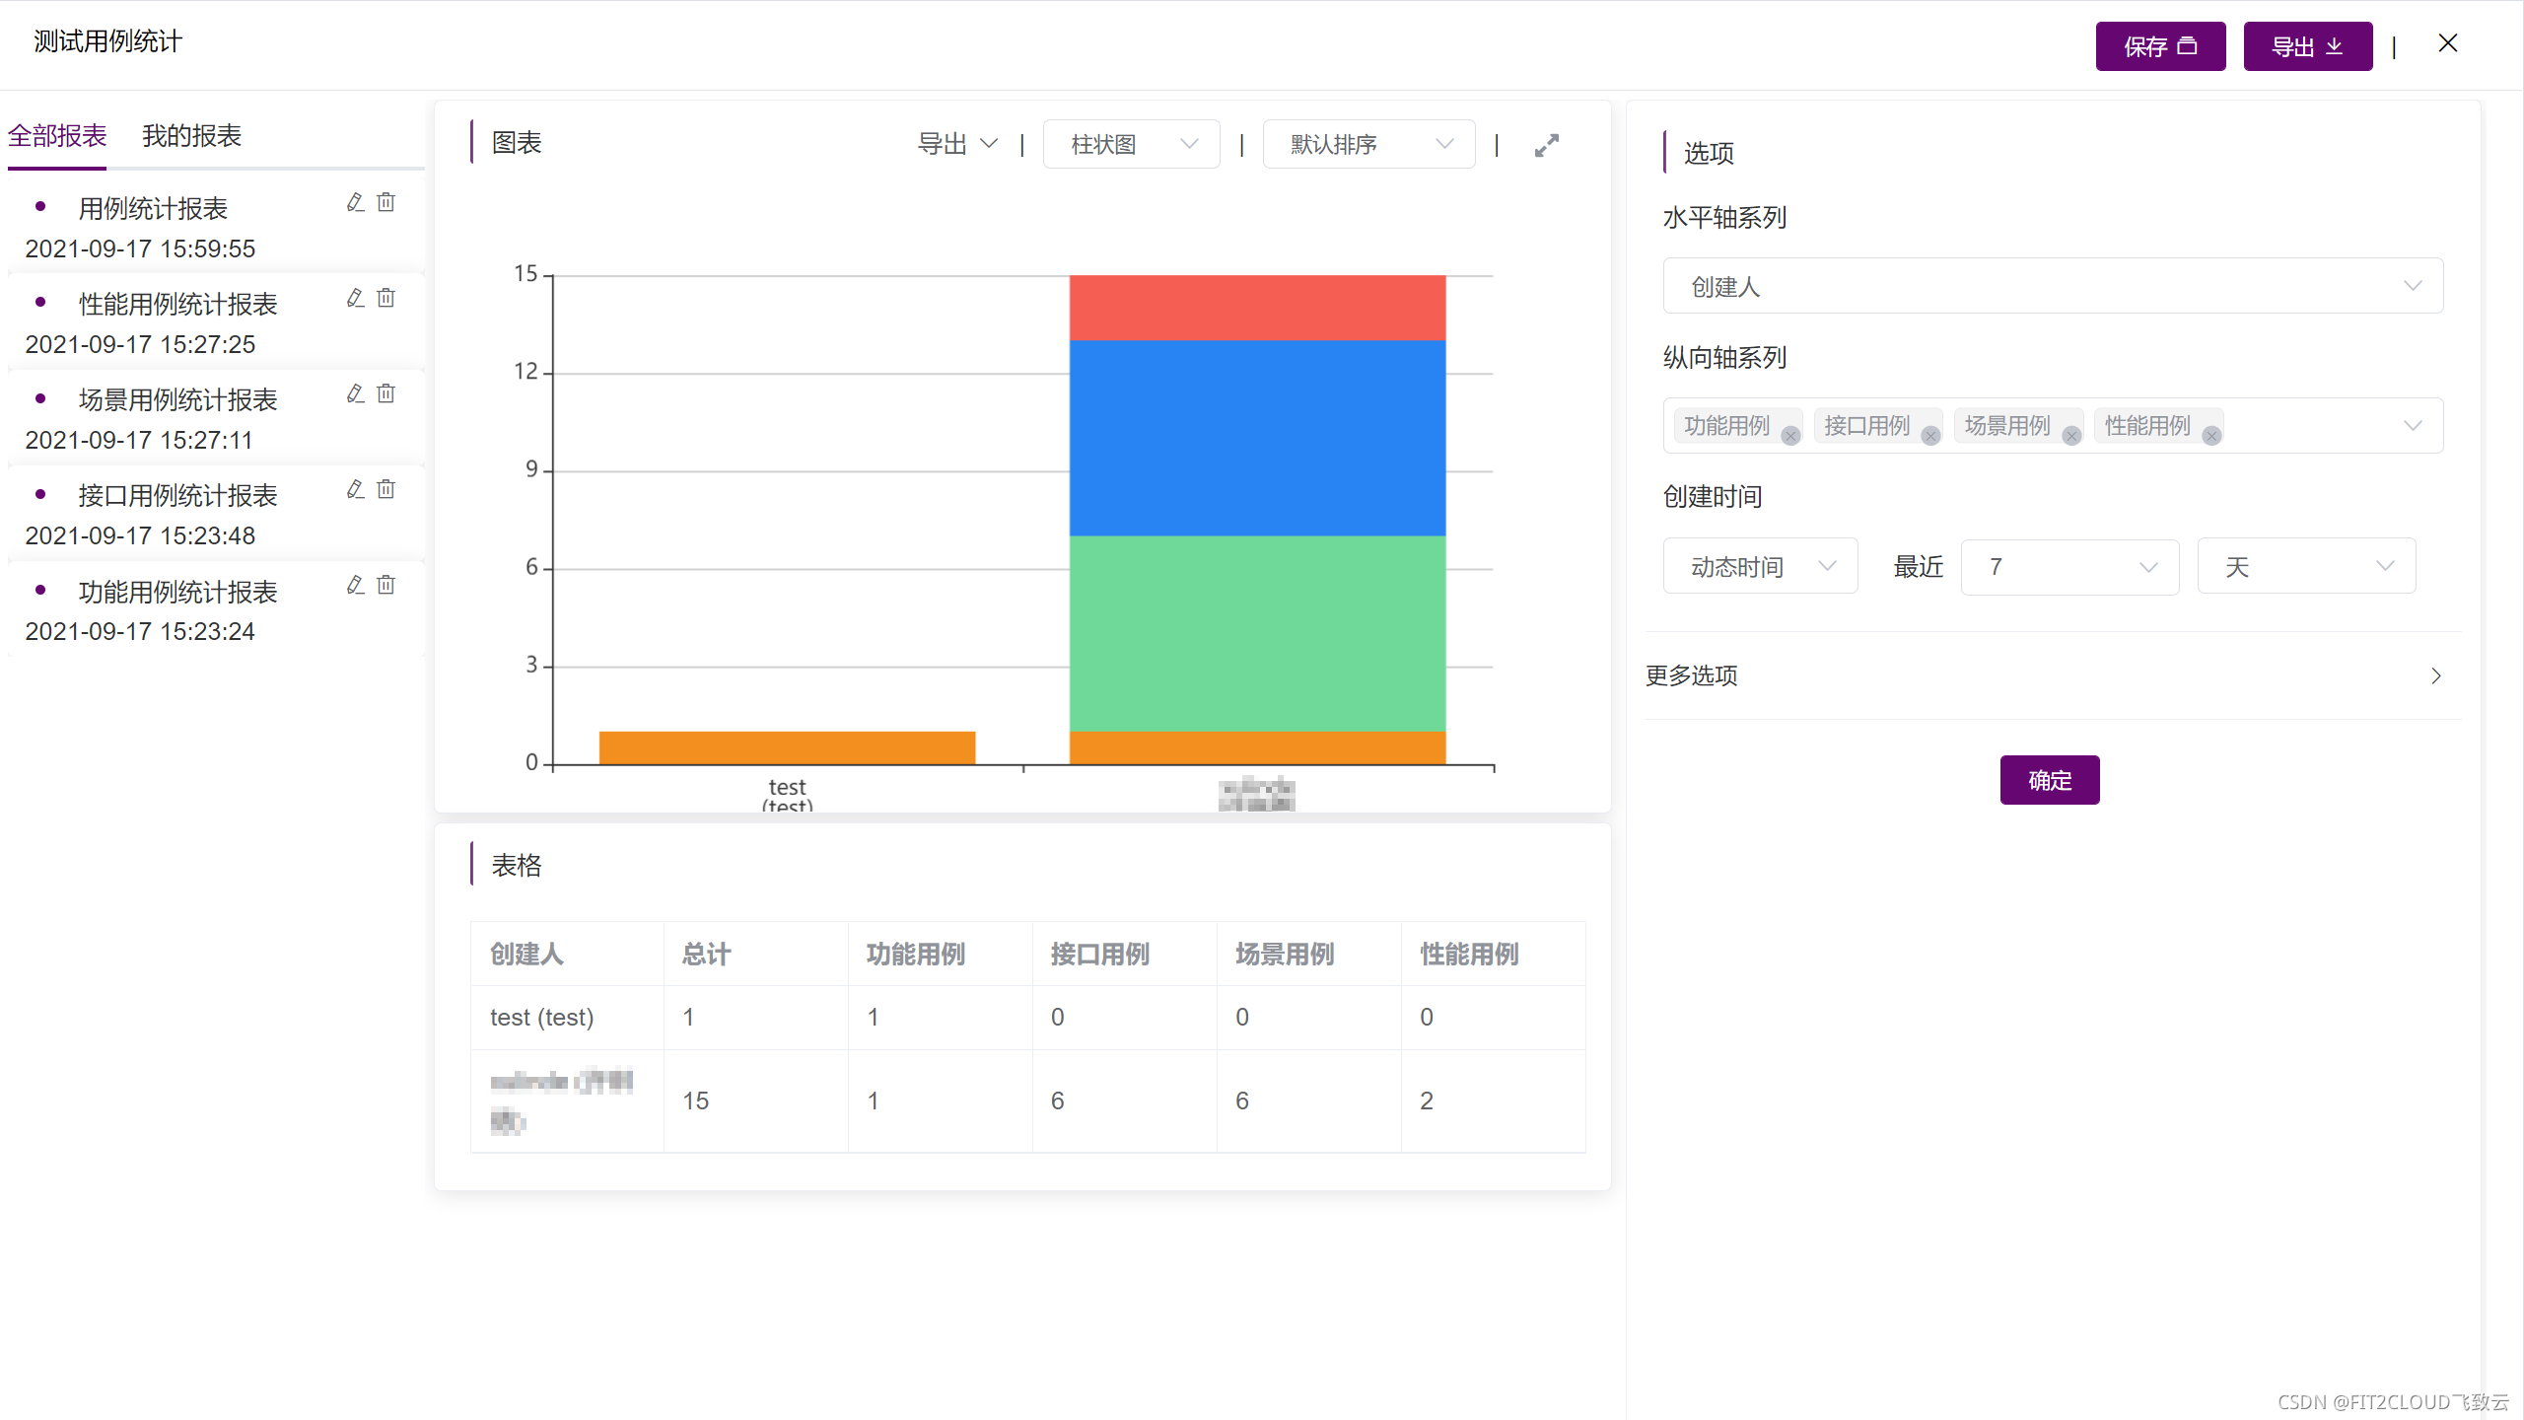Remove 接口用例 tag from vertical axis
Image resolution: width=2524 pixels, height=1420 pixels.
pyautogui.click(x=1930, y=436)
